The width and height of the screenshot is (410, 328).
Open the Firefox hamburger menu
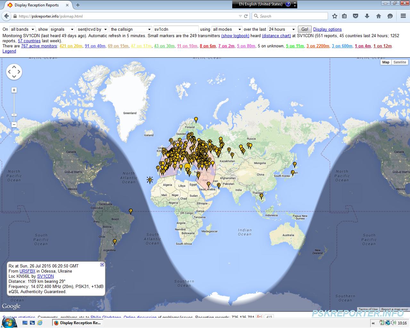click(403, 16)
